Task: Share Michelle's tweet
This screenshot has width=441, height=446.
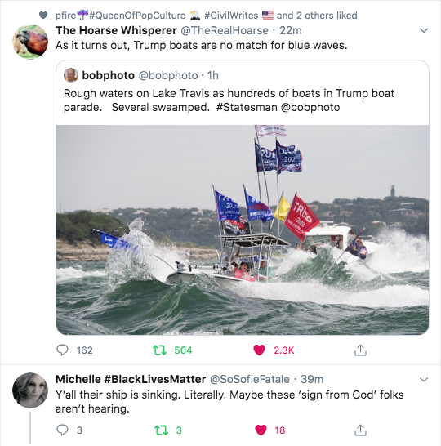Action: pyautogui.click(x=360, y=430)
